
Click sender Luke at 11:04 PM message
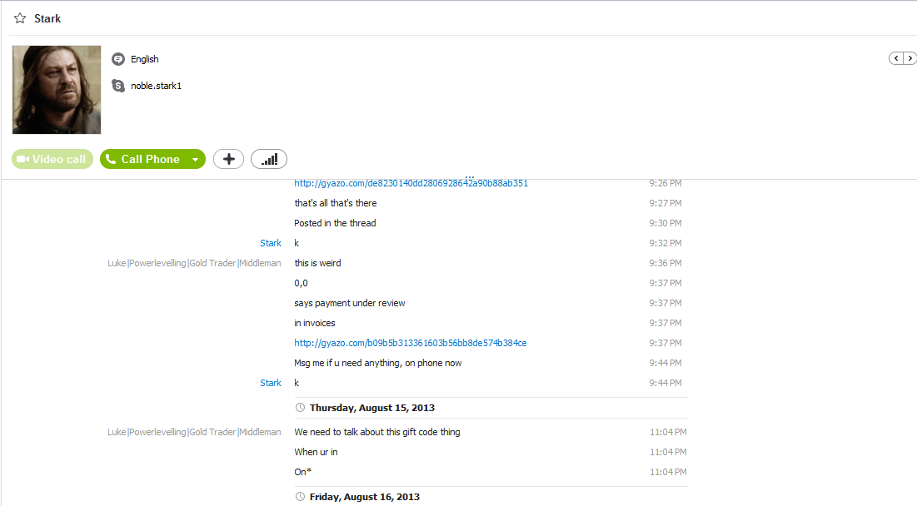[x=194, y=432]
